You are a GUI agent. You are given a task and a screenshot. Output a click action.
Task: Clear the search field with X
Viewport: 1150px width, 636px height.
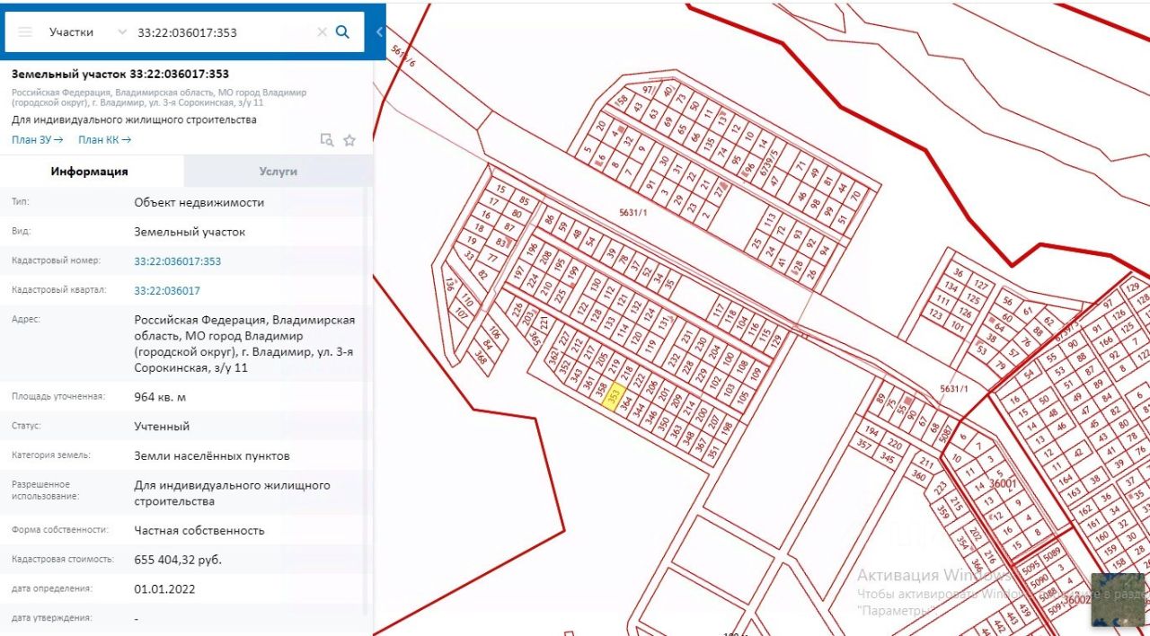coord(322,31)
